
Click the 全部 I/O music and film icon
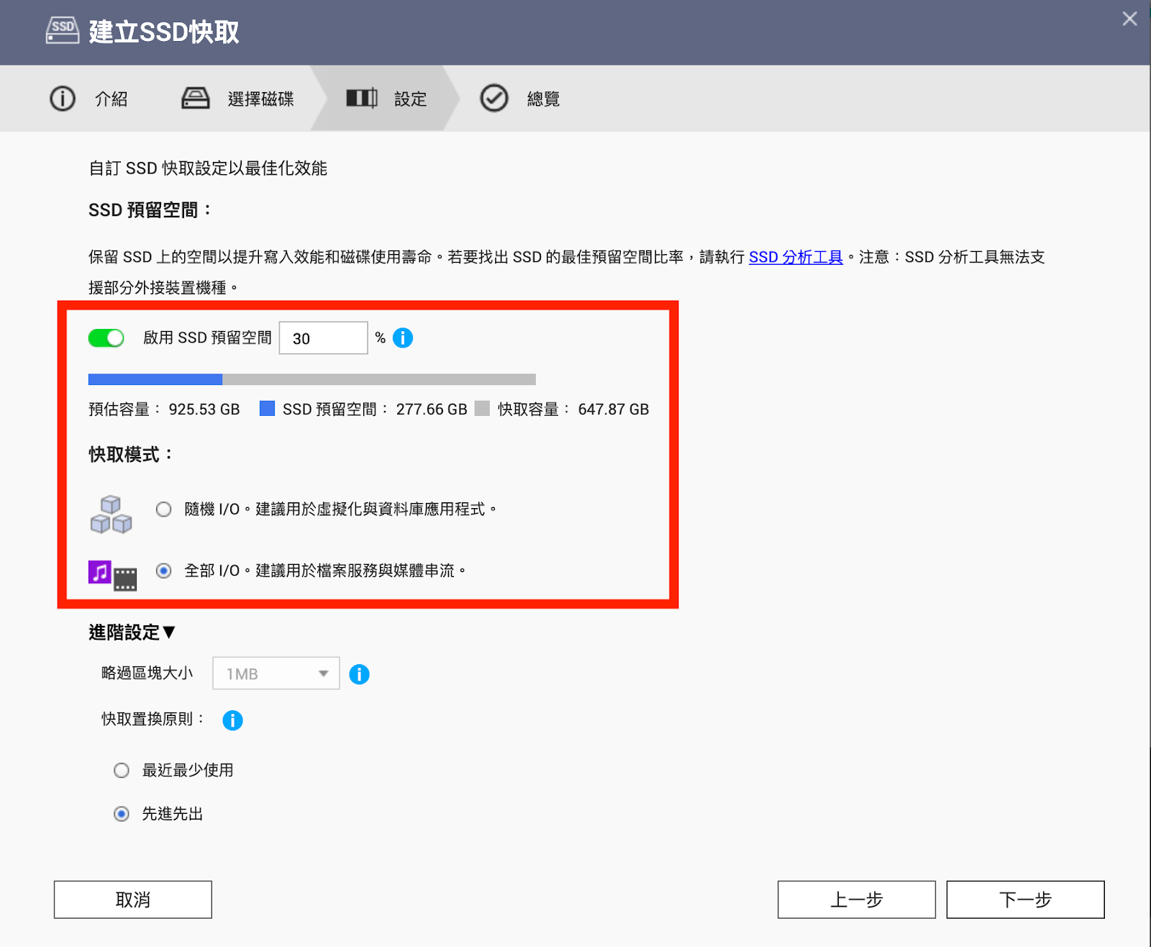coord(112,575)
